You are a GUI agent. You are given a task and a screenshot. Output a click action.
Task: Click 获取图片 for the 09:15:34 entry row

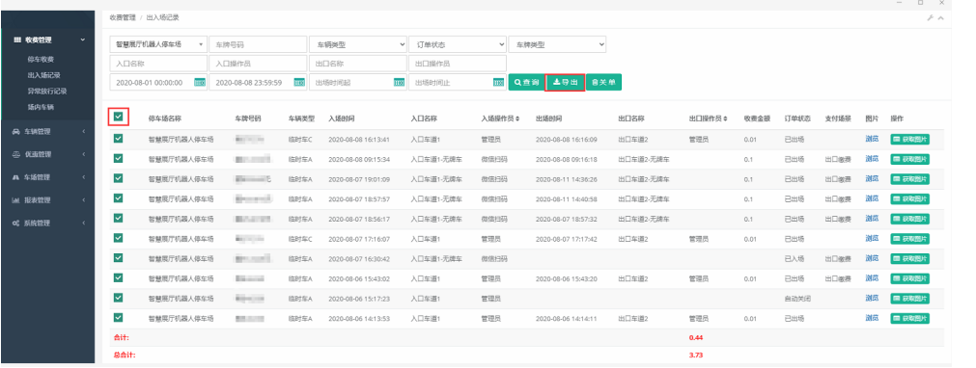coord(909,159)
